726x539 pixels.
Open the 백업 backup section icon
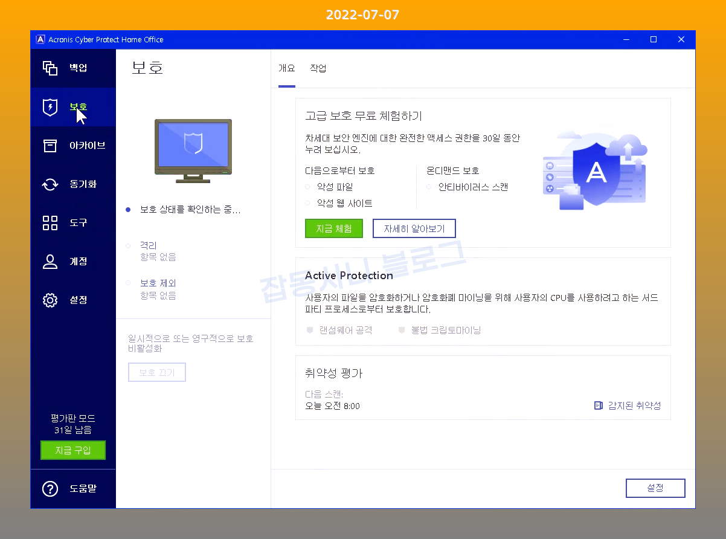[x=50, y=68]
